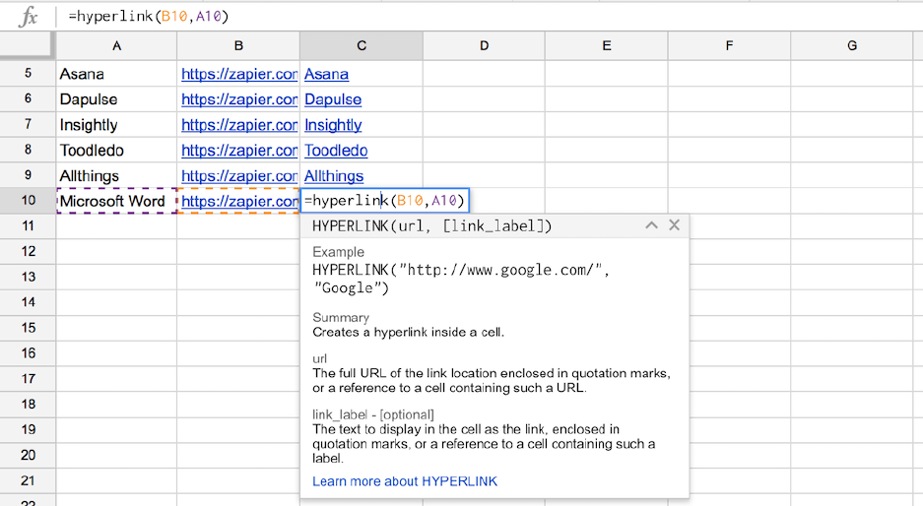Select row 15 header

(28, 328)
